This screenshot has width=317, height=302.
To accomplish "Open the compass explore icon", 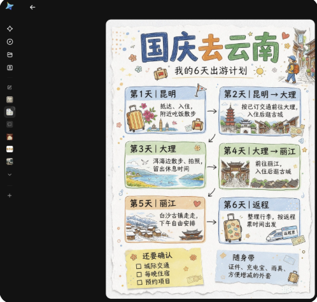I will [x=10, y=41].
